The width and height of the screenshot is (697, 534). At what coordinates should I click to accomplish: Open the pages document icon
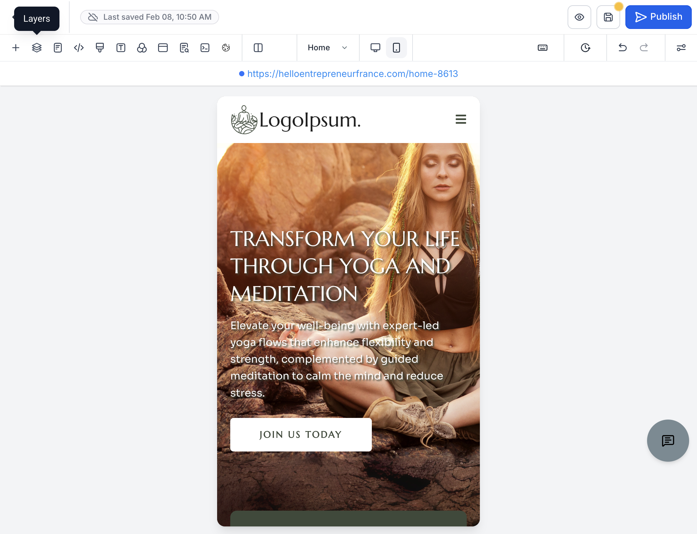tap(58, 48)
